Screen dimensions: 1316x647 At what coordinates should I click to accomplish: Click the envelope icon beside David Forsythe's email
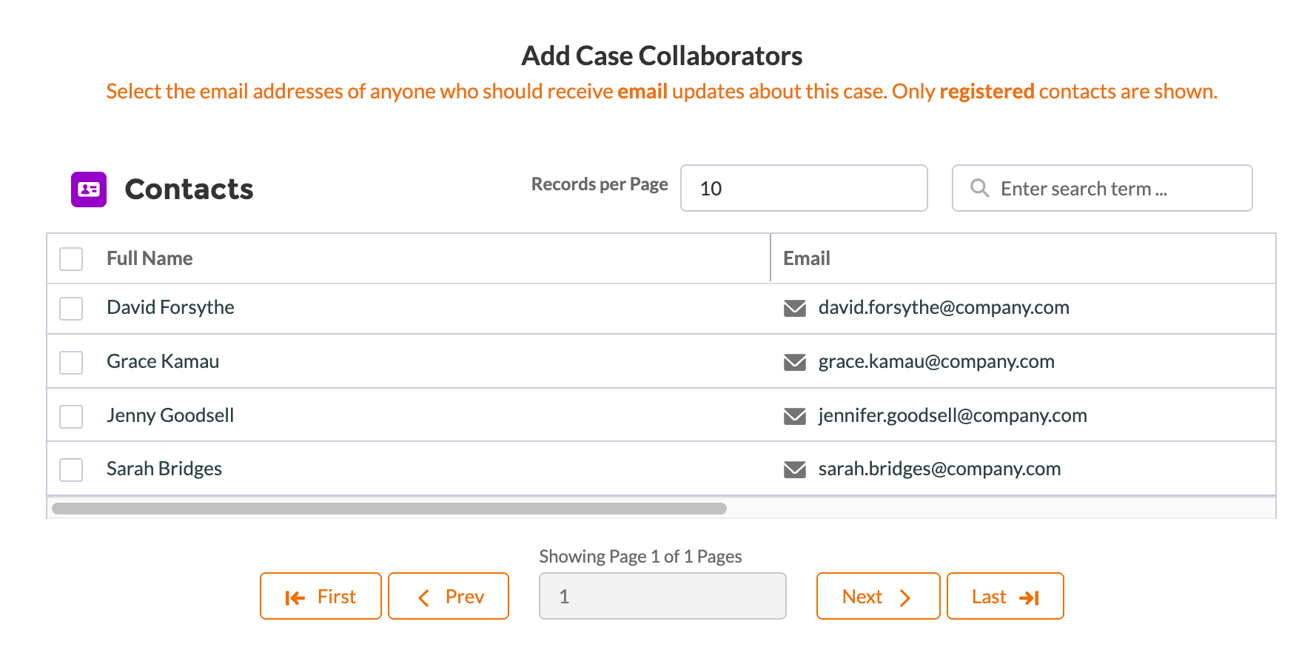(795, 308)
